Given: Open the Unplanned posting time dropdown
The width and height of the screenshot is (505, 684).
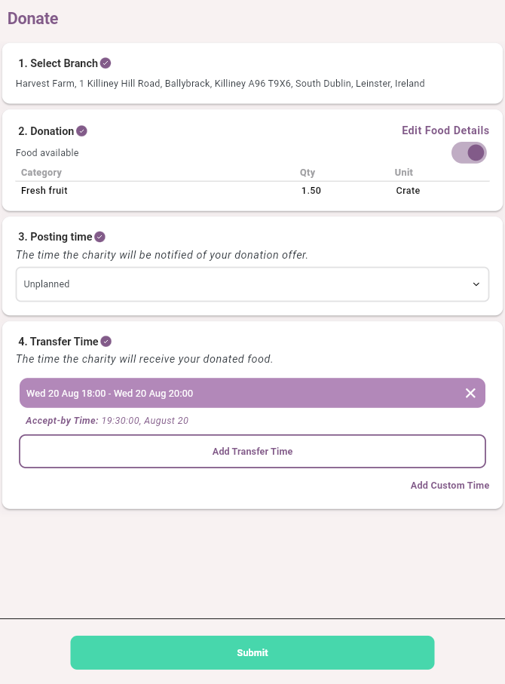Looking at the screenshot, I should [252, 284].
